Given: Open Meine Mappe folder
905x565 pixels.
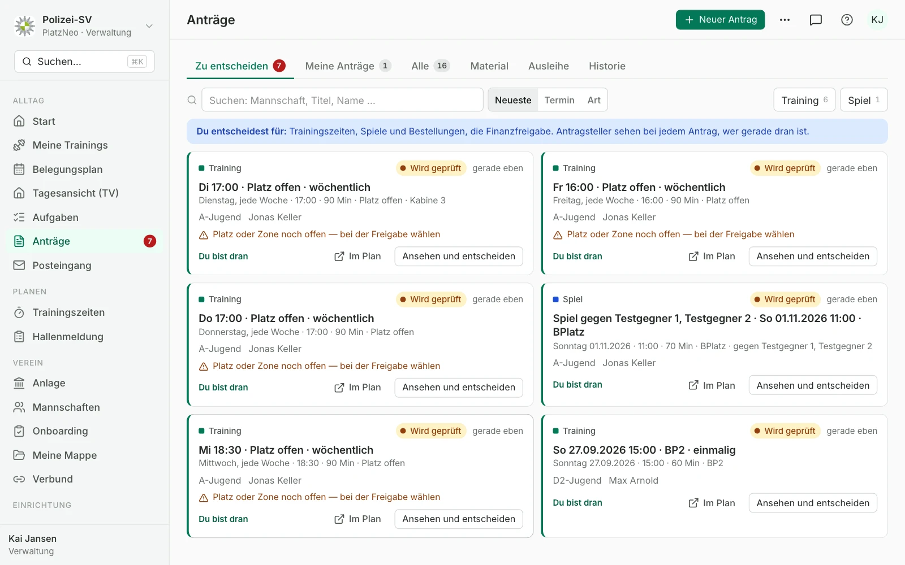Looking at the screenshot, I should pyautogui.click(x=84, y=455).
